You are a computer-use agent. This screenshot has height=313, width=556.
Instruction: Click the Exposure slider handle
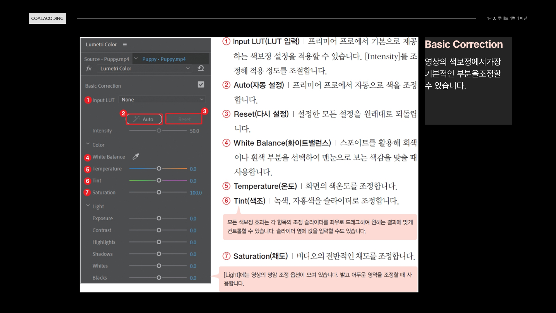tap(159, 218)
